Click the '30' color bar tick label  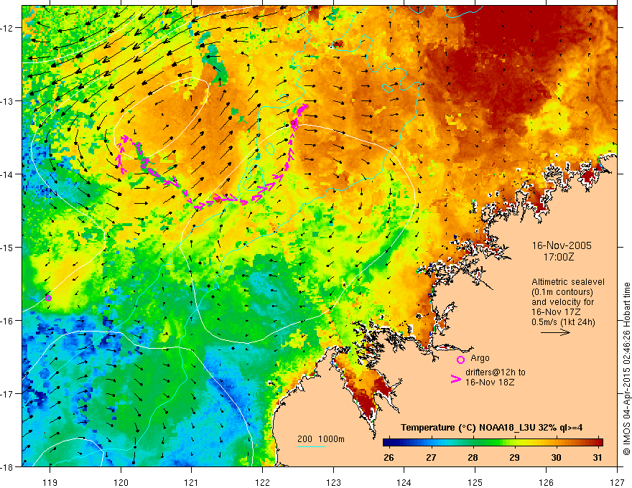556,458
